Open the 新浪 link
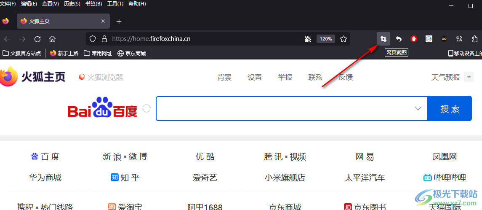The height and width of the screenshot is (210, 482). (112, 157)
